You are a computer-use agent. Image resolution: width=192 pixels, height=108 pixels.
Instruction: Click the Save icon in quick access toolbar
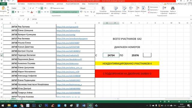tap(5, 1)
